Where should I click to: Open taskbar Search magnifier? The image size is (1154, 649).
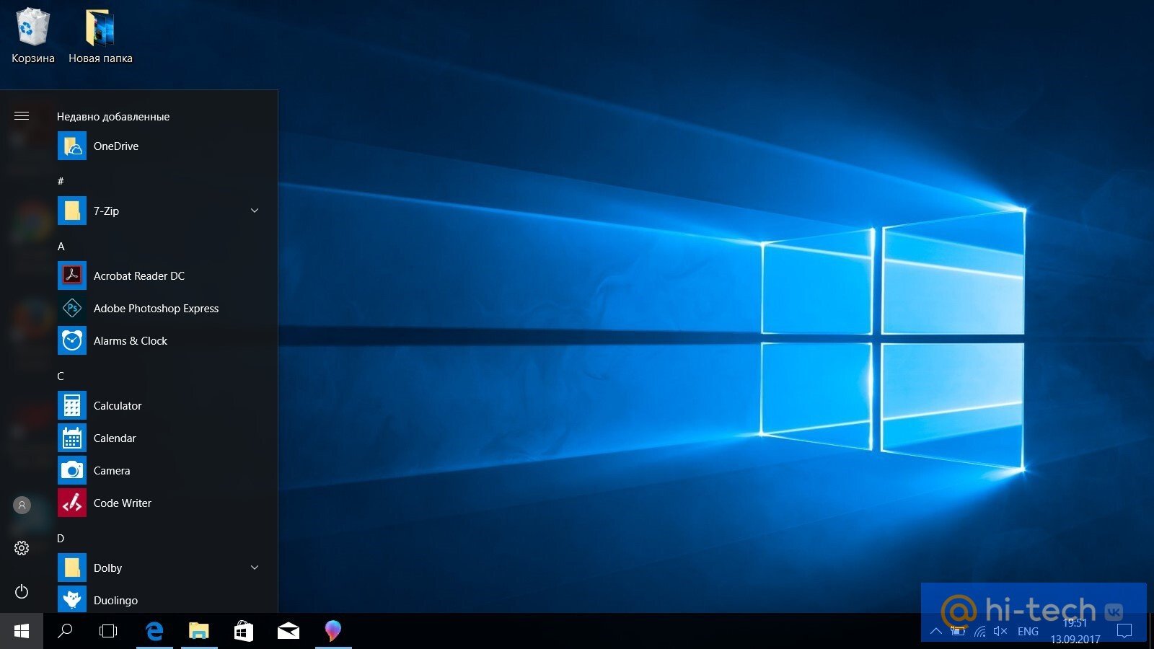tap(65, 631)
